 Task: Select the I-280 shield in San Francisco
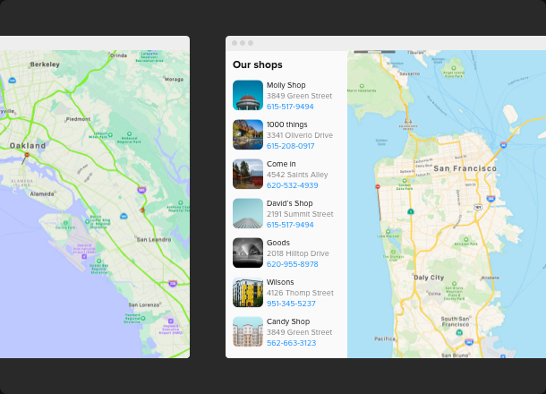tap(491, 199)
